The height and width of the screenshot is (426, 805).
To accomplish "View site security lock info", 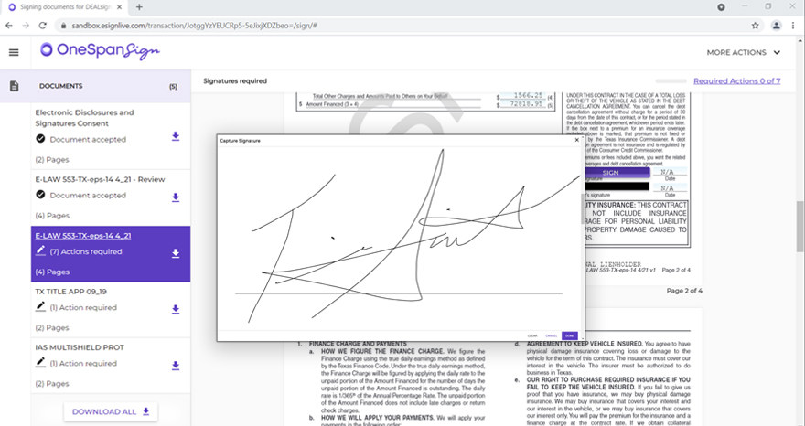I will pyautogui.click(x=62, y=26).
